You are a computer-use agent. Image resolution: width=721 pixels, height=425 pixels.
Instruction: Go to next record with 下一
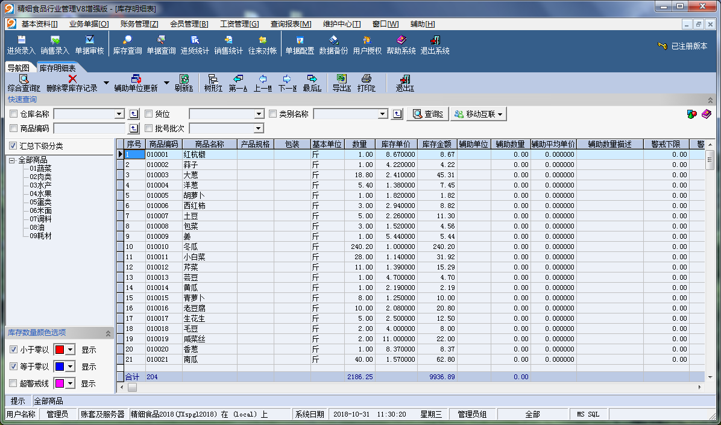[x=288, y=83]
